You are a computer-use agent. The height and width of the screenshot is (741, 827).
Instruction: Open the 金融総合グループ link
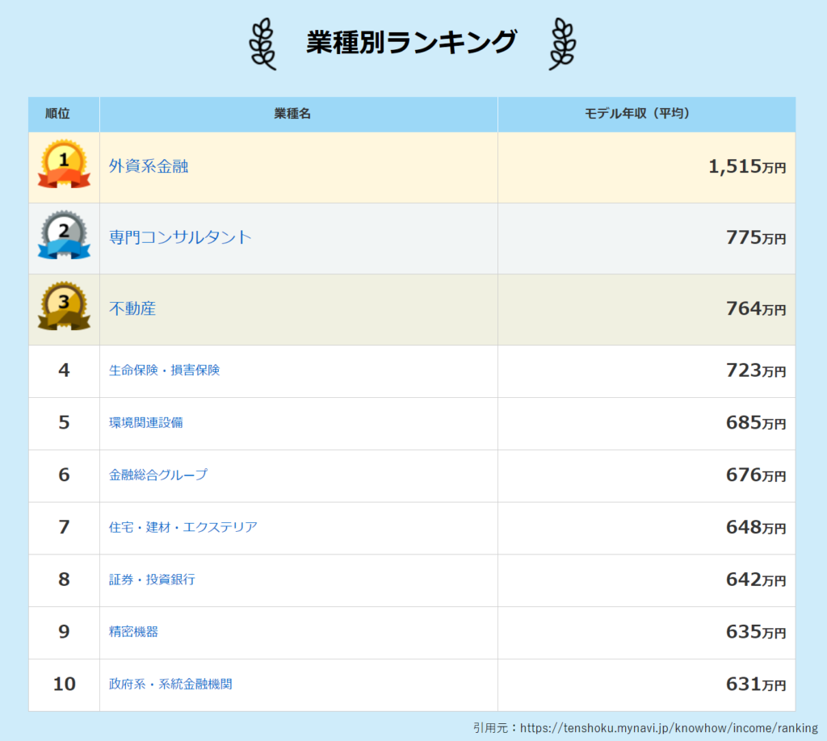point(157,475)
